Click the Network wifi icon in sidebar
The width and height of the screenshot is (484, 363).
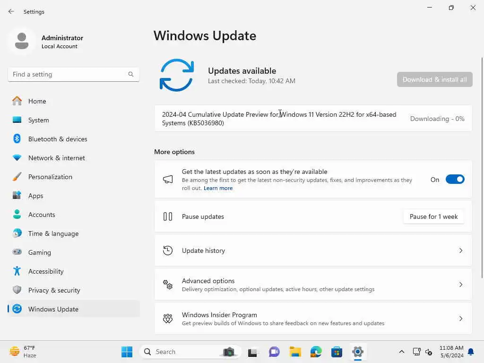[17, 157]
